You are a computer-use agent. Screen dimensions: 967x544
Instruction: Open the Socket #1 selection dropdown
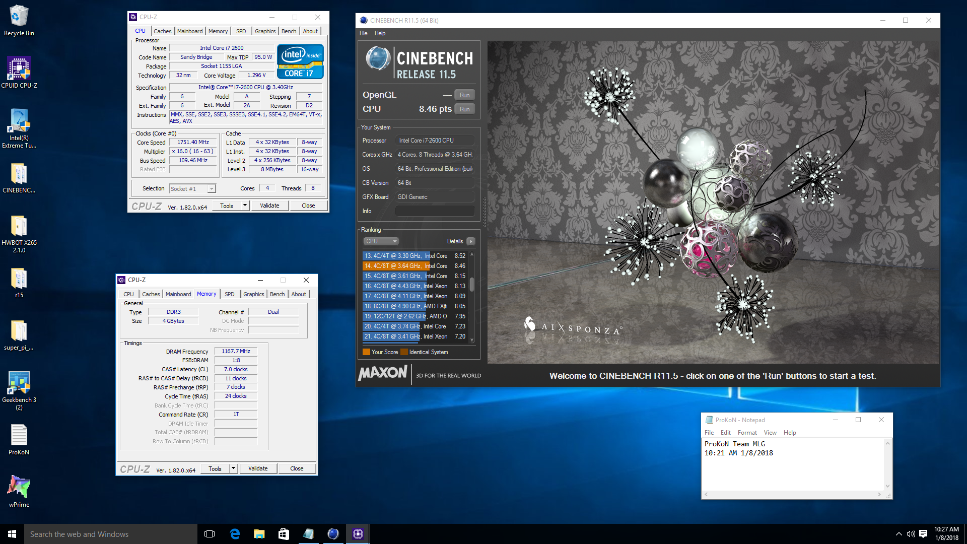pyautogui.click(x=192, y=189)
